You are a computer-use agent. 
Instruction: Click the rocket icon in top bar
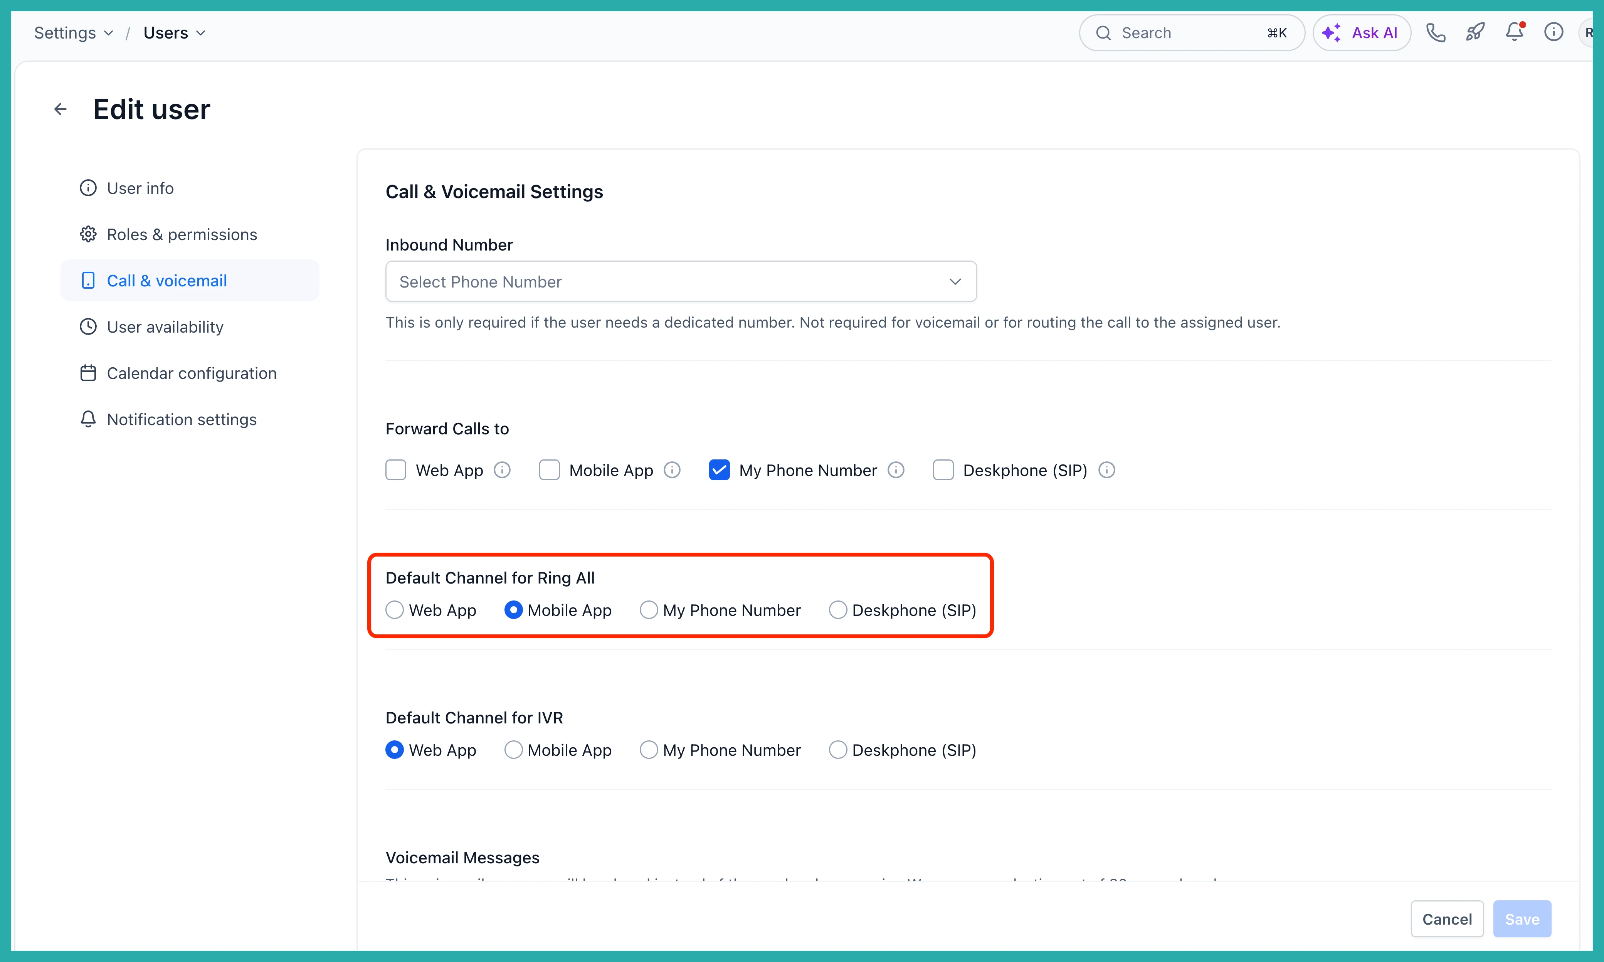coord(1475,32)
